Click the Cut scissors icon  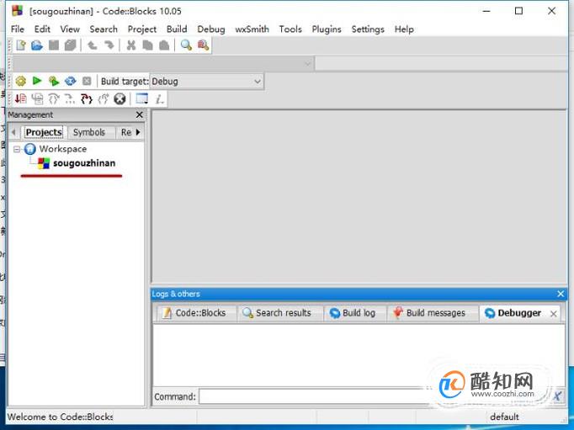[131, 45]
